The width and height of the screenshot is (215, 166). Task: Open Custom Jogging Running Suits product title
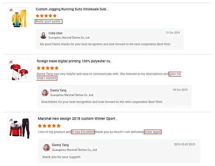[72, 9]
